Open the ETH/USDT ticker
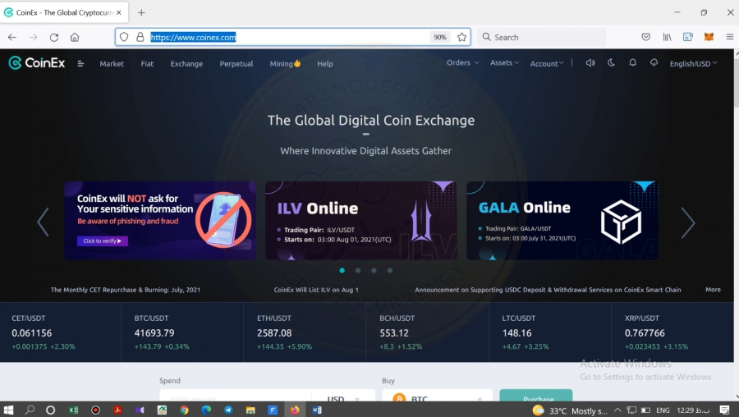This screenshot has height=417, width=739. point(305,332)
